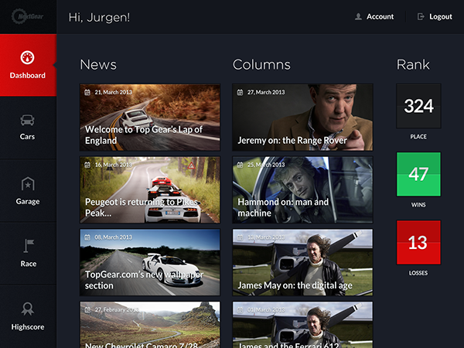Open "TopGear.com's new wallpaper section" headline
Screen dimensions: 464x348
[144, 280]
